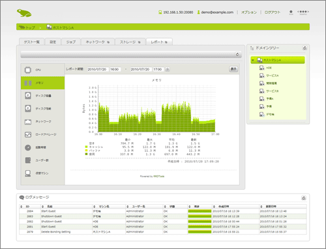Collapse the ホストマシンA tree node
This screenshot has width=326, height=249.
tap(253, 60)
